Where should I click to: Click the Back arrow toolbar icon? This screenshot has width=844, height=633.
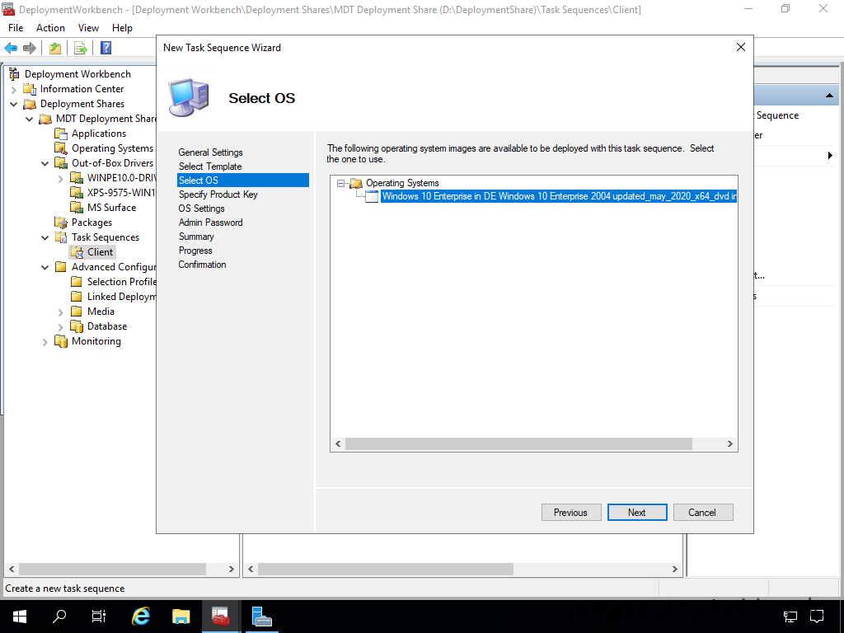click(x=11, y=48)
